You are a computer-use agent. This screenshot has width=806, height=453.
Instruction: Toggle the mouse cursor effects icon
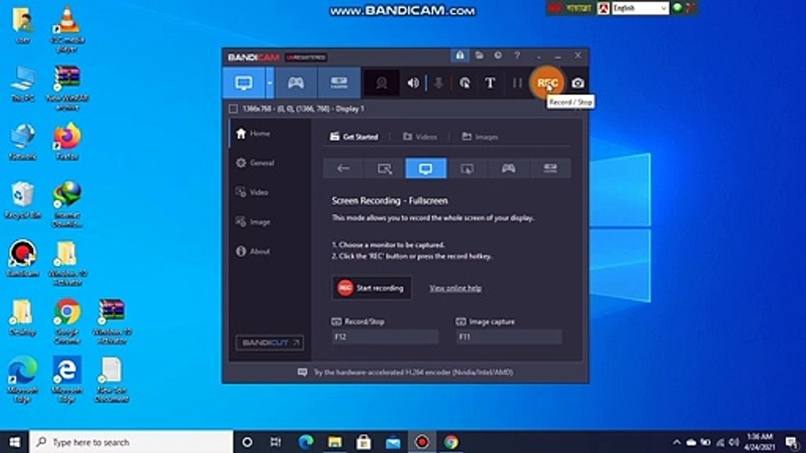click(465, 83)
